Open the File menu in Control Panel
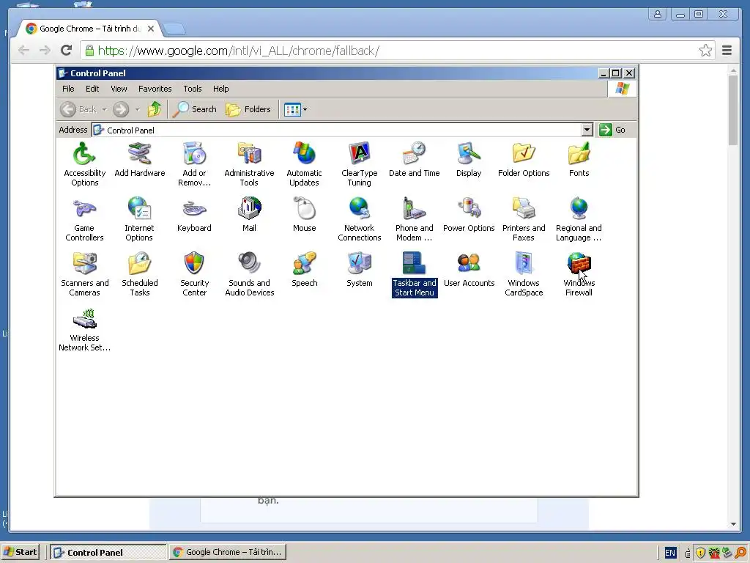The height and width of the screenshot is (563, 750). pyautogui.click(x=68, y=89)
